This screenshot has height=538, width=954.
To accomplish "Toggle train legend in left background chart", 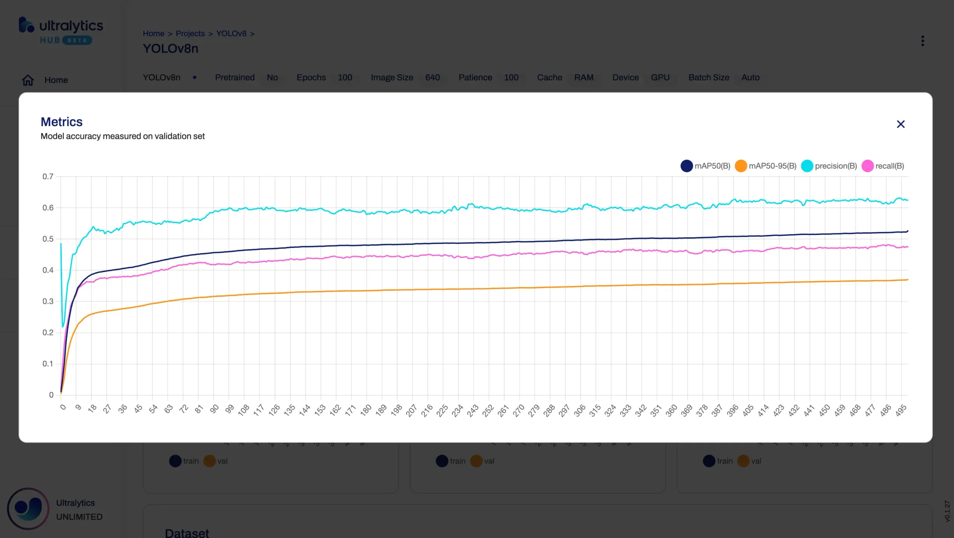I will (184, 461).
